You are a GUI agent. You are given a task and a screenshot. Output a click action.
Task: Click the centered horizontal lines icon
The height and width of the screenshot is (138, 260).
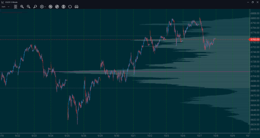click(15, 7)
